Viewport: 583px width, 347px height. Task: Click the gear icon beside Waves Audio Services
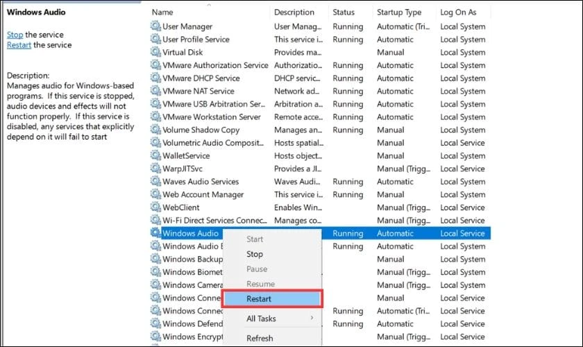point(155,181)
